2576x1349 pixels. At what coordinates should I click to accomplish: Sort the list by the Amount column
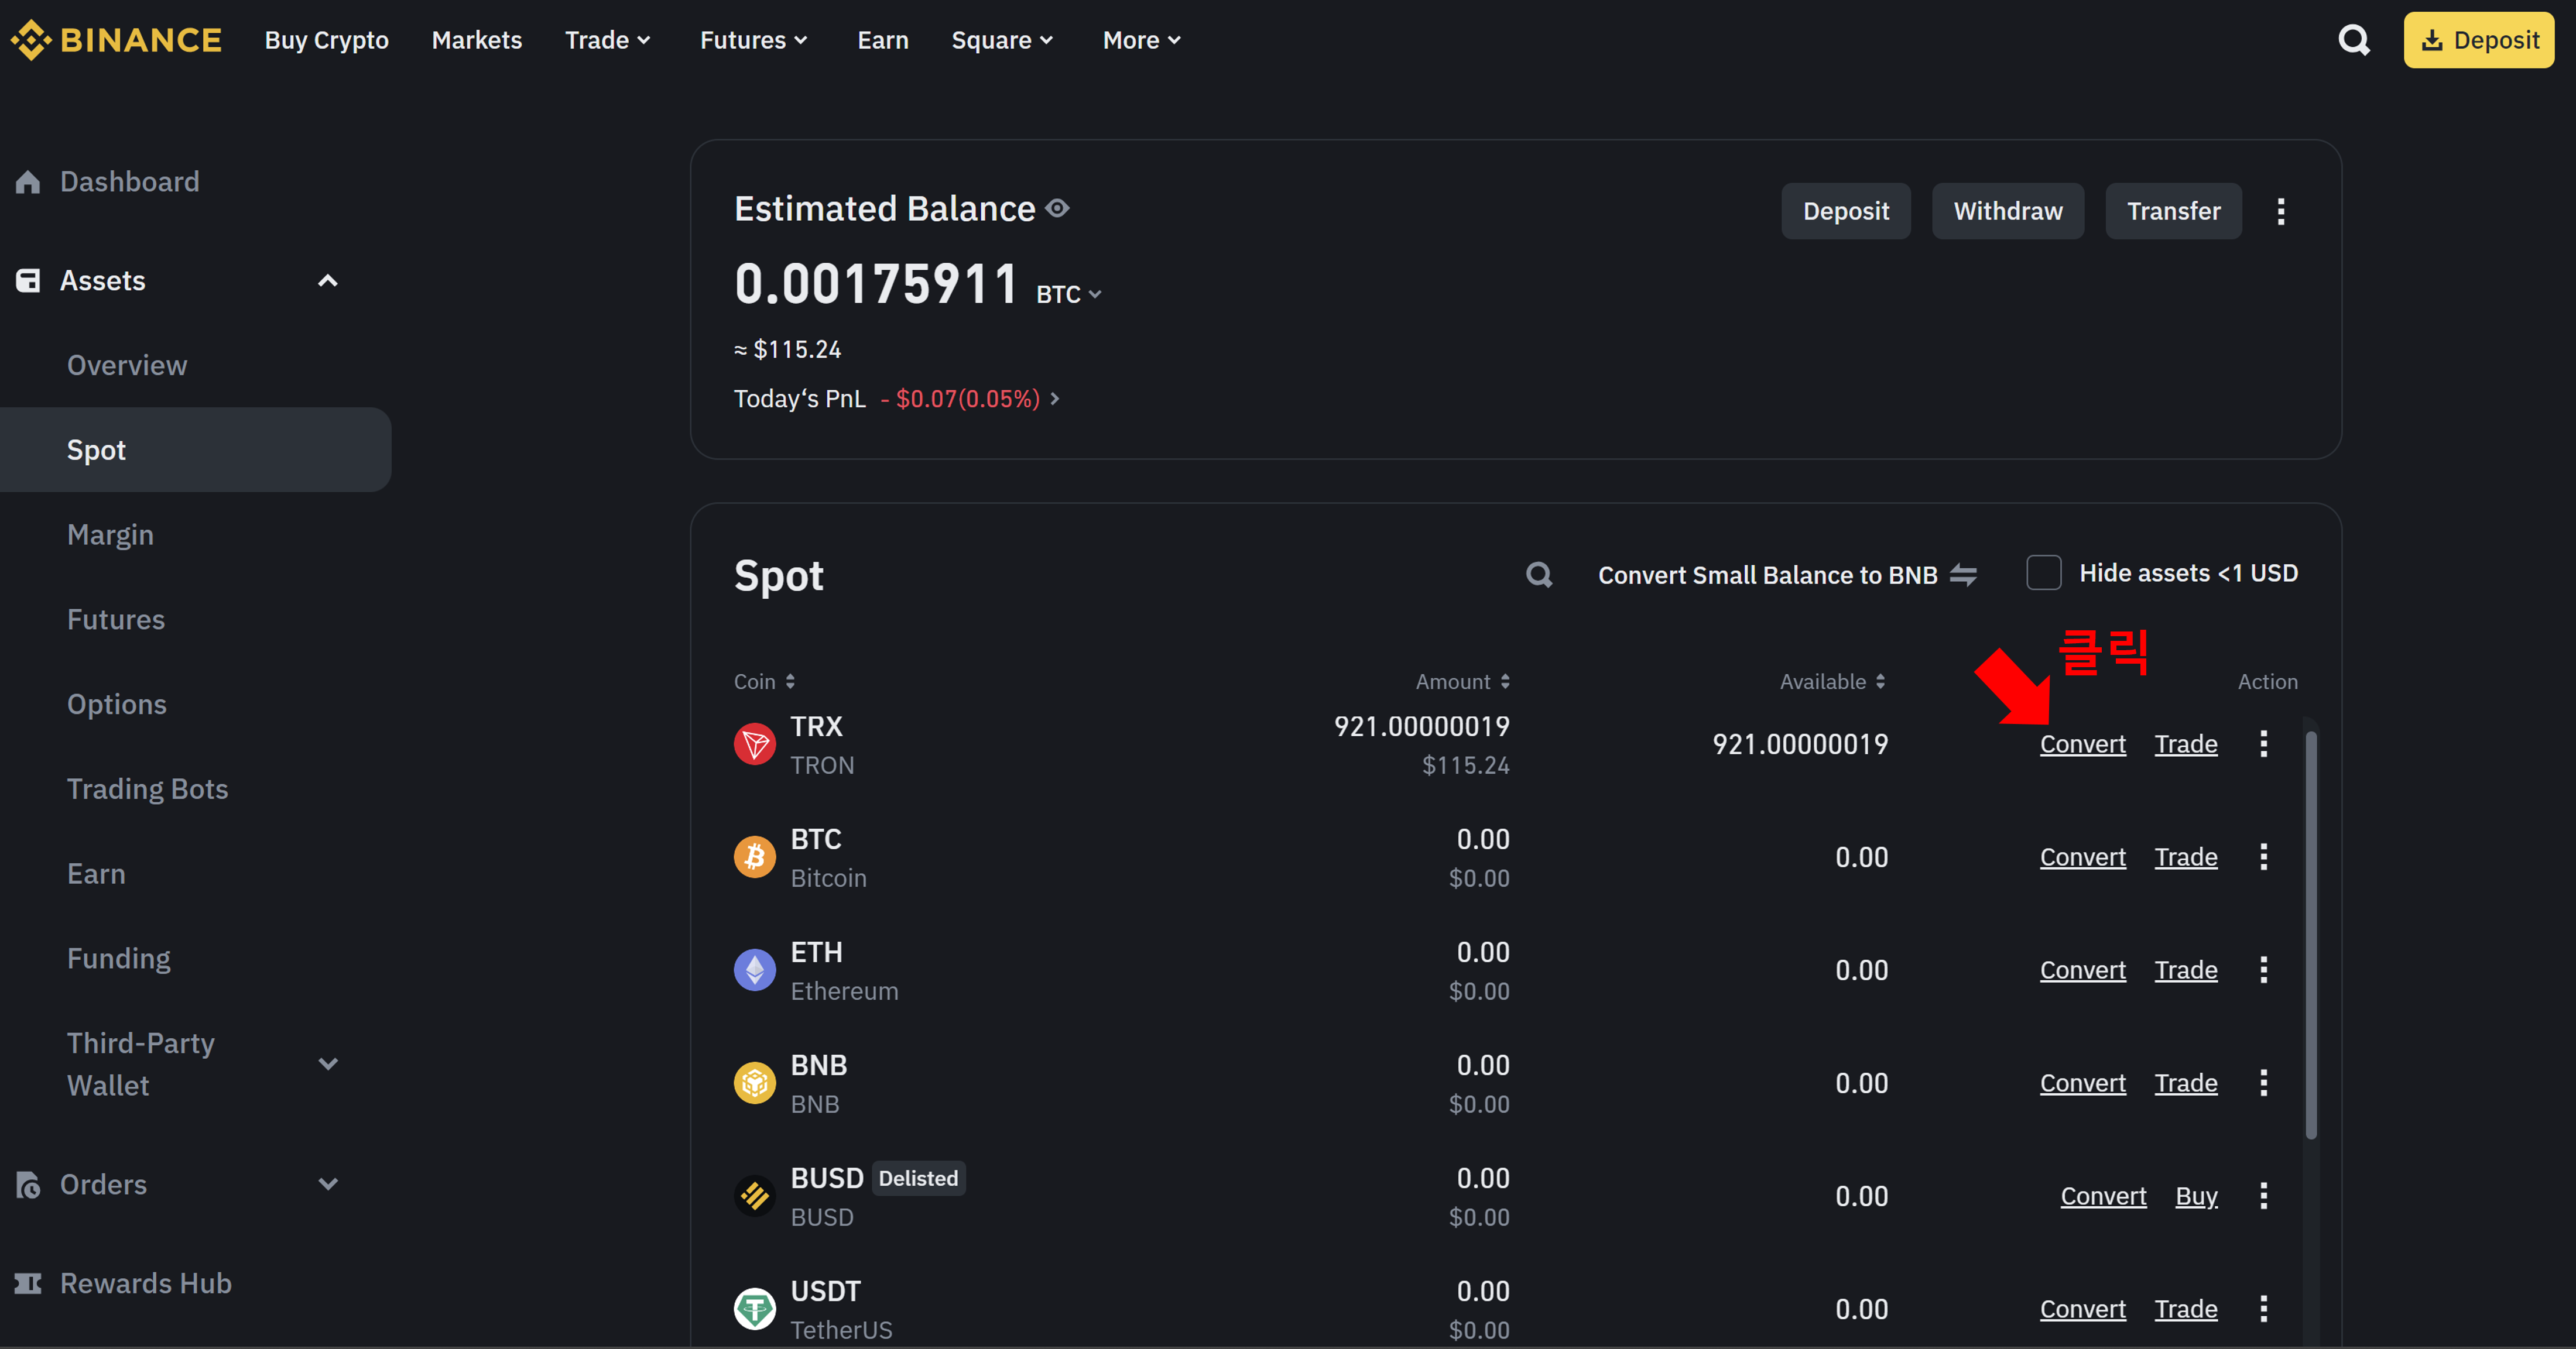pos(1462,681)
